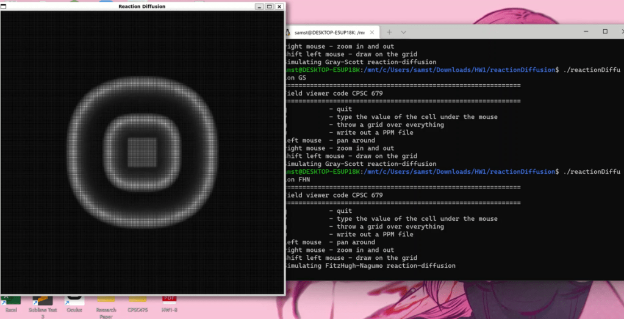Click the center square of the simulation
The height and width of the screenshot is (319, 624).
[142, 152]
